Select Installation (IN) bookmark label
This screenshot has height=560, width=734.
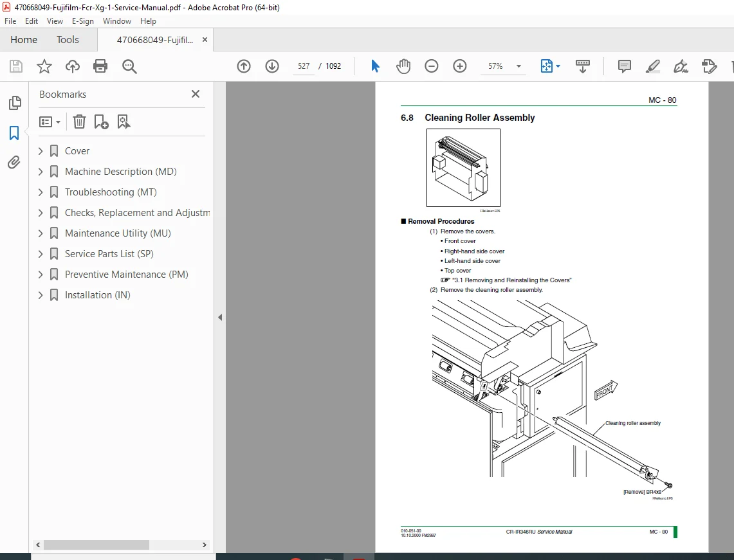point(97,295)
